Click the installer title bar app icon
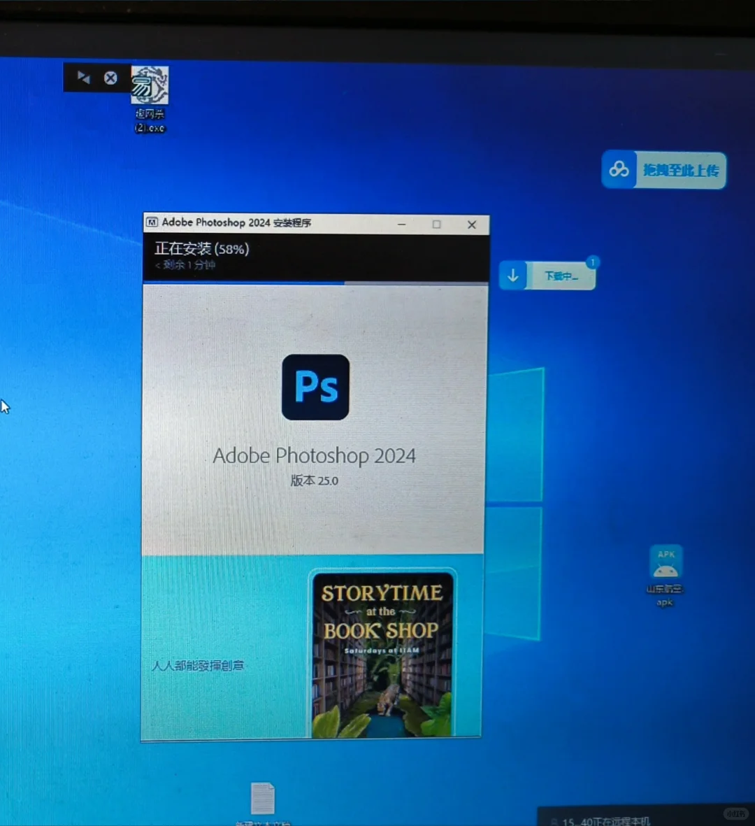755x826 pixels. click(x=152, y=222)
